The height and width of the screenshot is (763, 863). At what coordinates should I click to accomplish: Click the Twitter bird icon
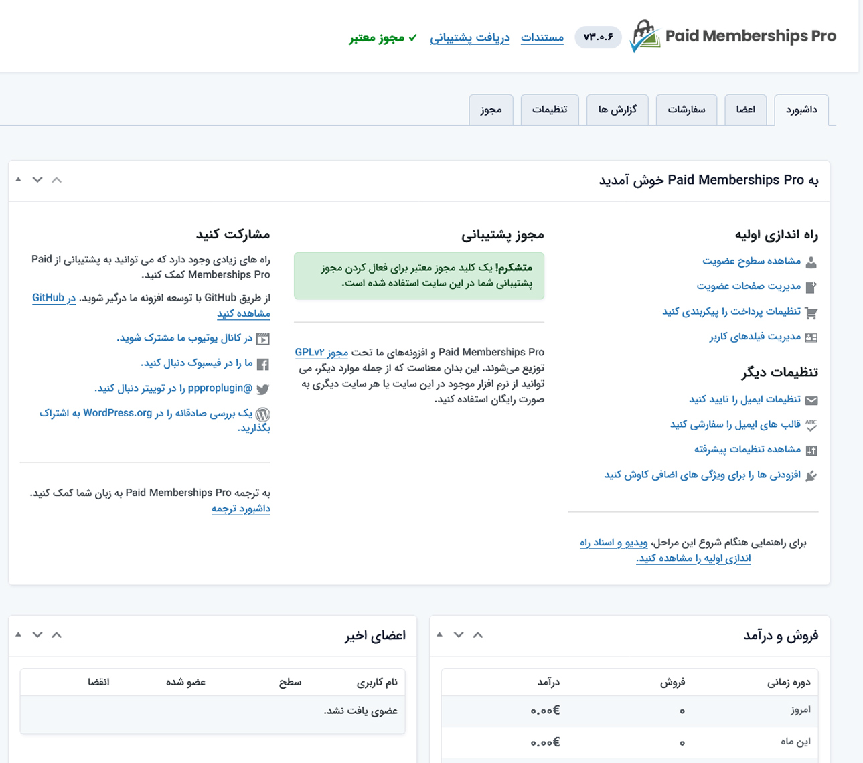[263, 389]
